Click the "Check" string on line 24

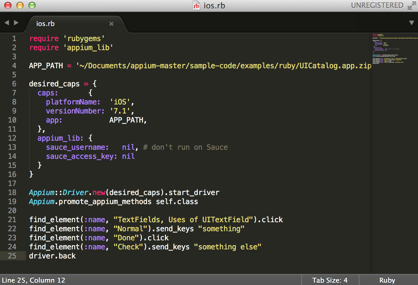(128, 247)
